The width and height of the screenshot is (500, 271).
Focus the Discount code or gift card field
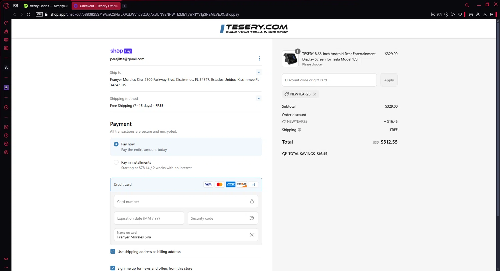pyautogui.click(x=329, y=80)
